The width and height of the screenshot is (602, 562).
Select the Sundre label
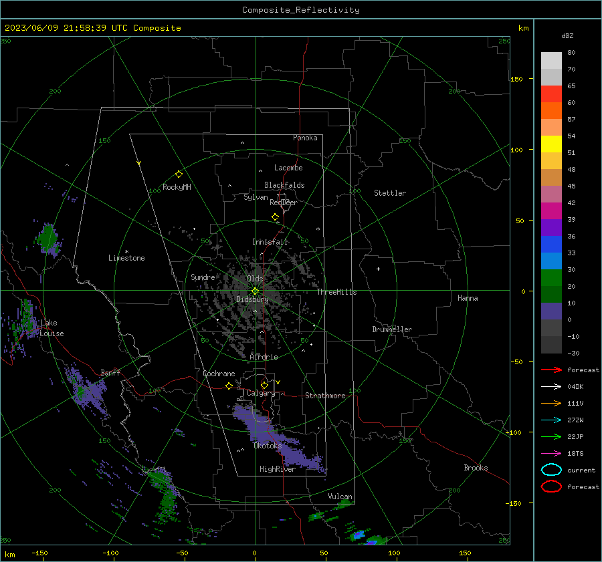coord(203,277)
